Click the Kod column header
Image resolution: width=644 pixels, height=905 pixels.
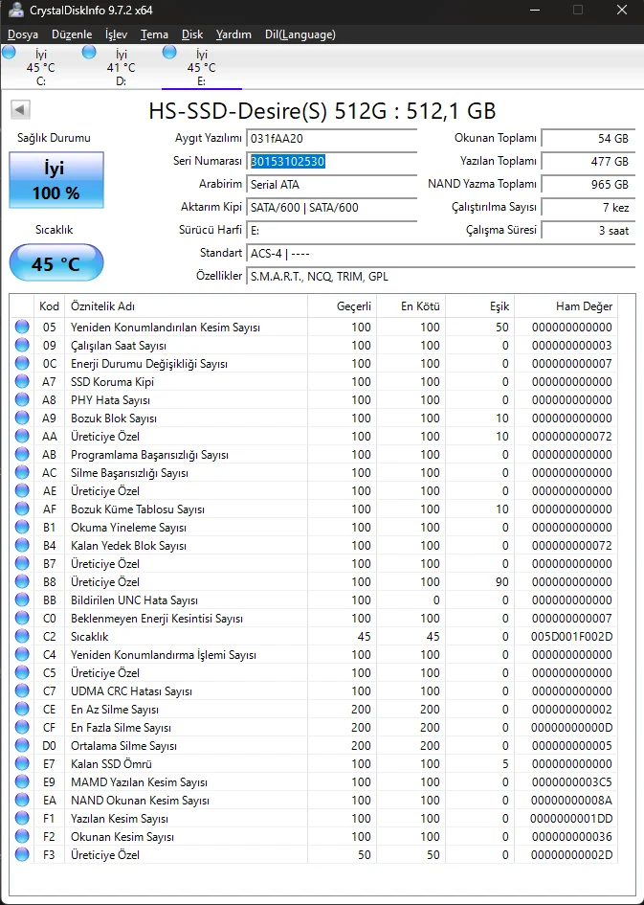point(50,306)
